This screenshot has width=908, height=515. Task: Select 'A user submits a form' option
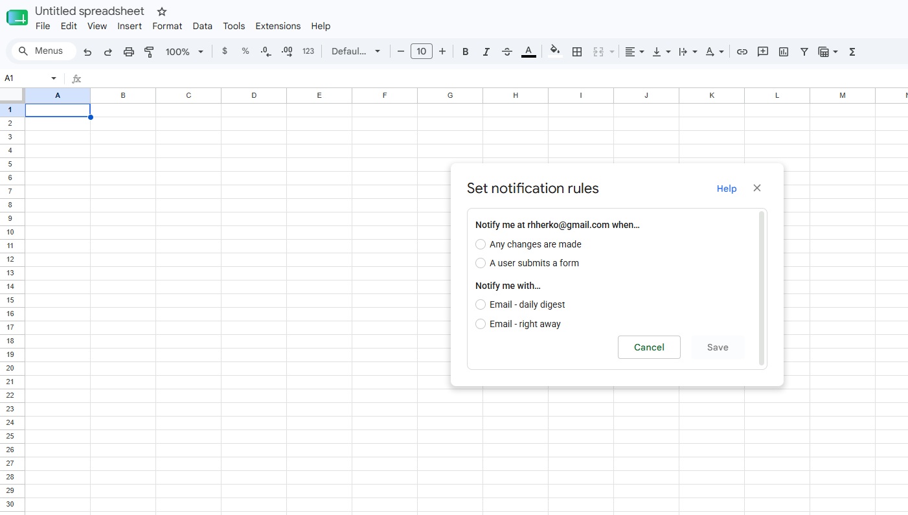pyautogui.click(x=481, y=263)
